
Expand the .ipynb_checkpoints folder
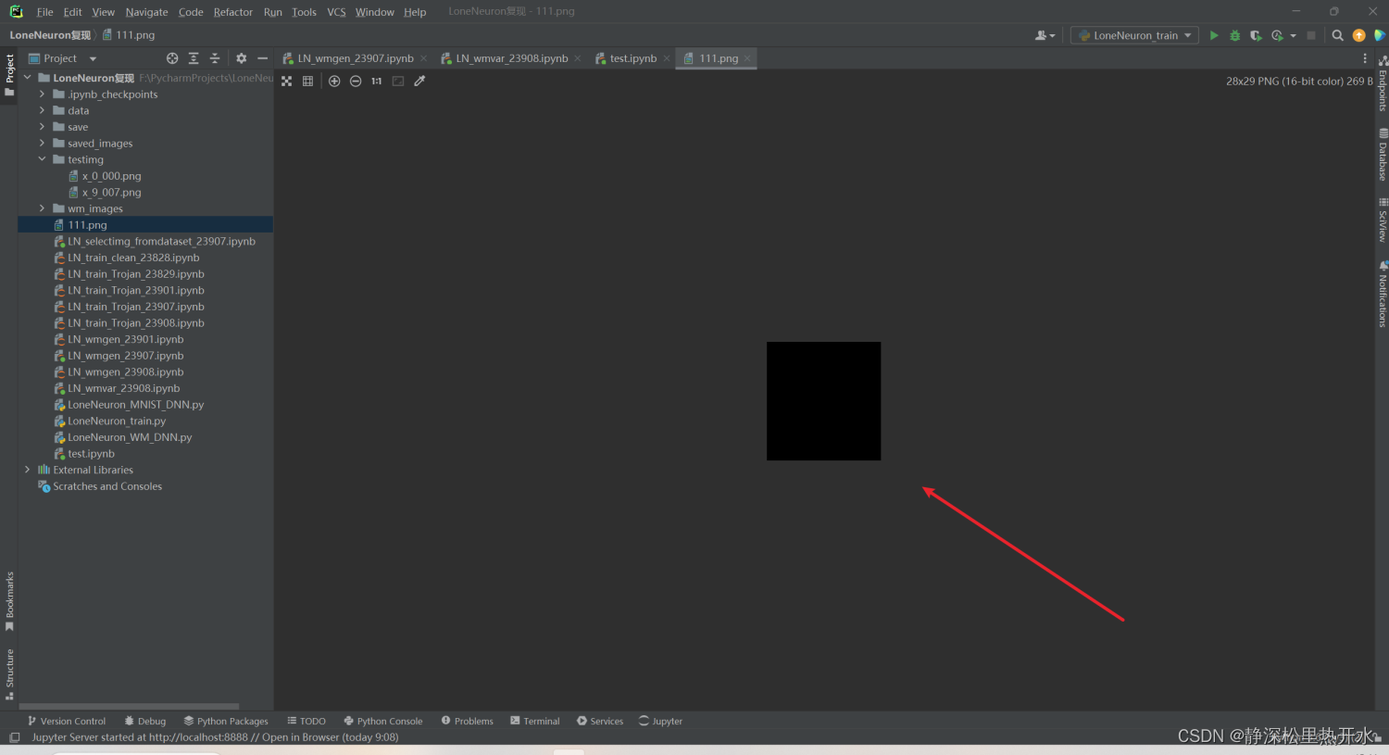42,94
